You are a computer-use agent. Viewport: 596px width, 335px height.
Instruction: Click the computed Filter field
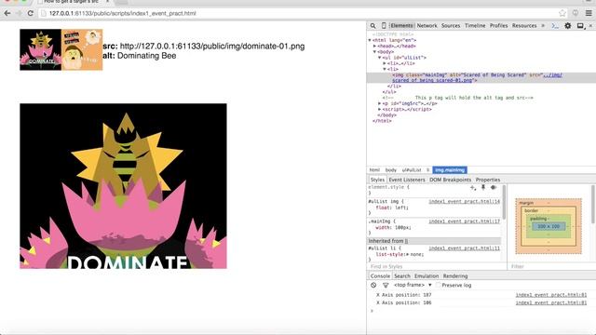click(551, 267)
